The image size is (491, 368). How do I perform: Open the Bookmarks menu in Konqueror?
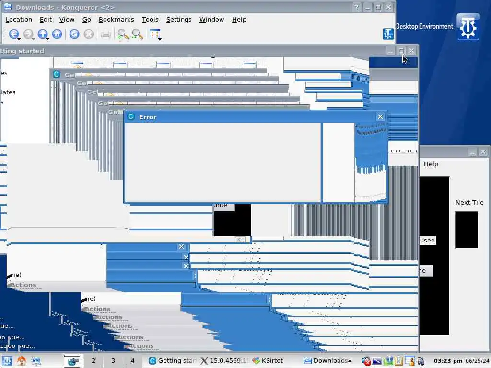coord(116,19)
